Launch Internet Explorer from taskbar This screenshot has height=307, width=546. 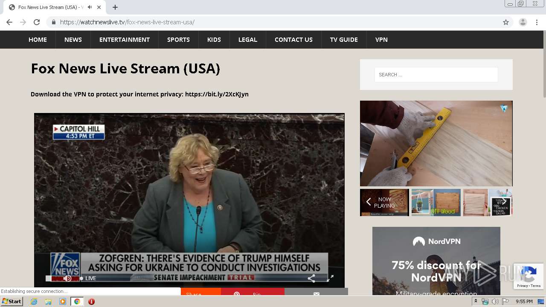click(x=34, y=301)
